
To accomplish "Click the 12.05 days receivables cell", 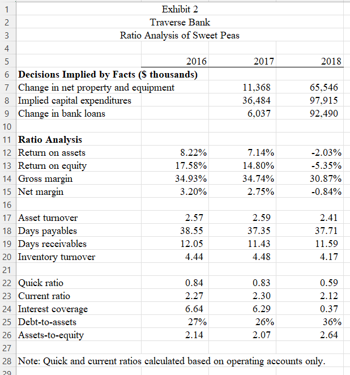I will (x=175, y=244).
